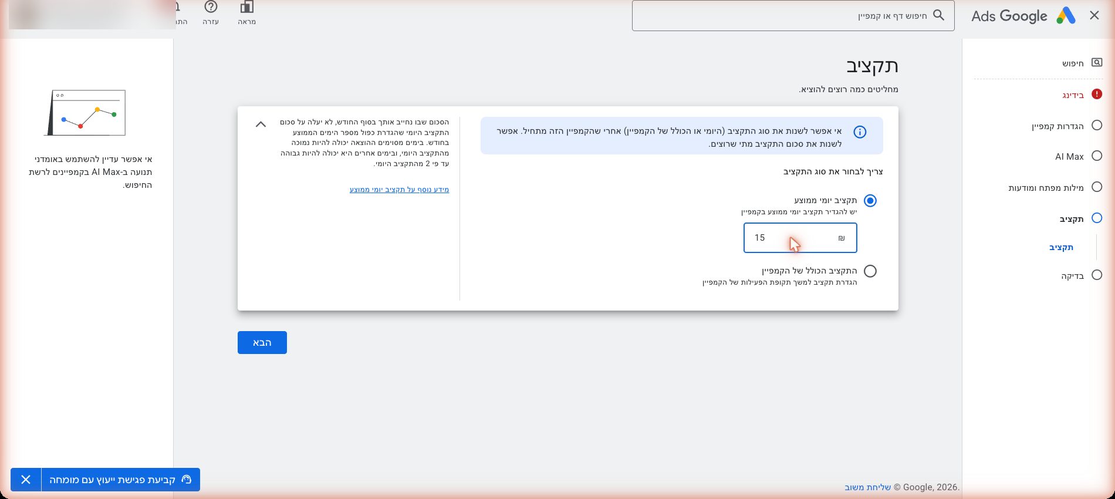Click the search magnifier icon
1115x499 pixels.
click(939, 15)
